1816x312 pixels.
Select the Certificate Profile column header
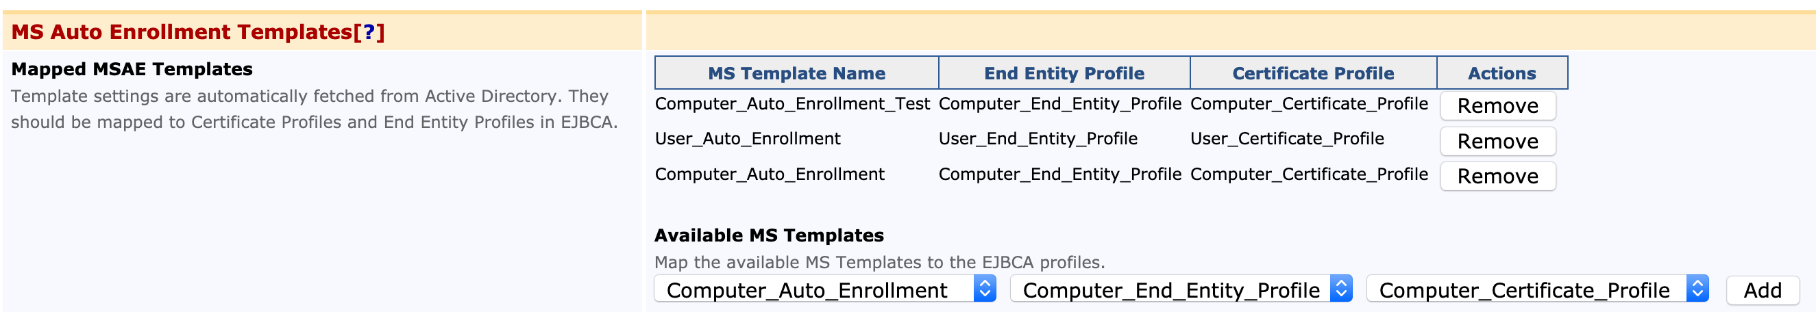(1312, 73)
